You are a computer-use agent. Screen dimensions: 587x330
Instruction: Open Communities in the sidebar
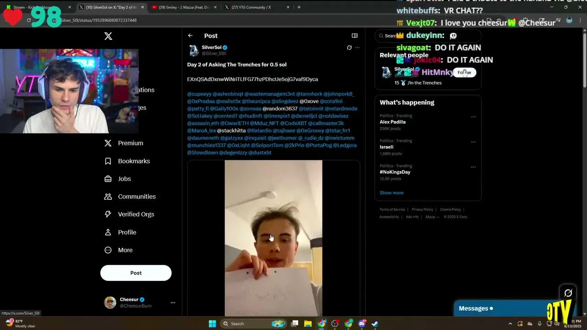point(130,197)
